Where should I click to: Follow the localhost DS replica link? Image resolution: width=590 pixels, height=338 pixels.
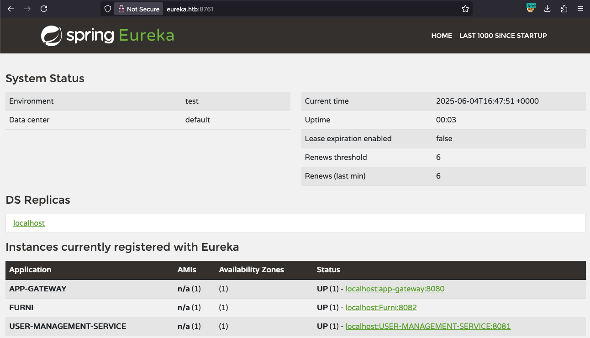tap(29, 223)
